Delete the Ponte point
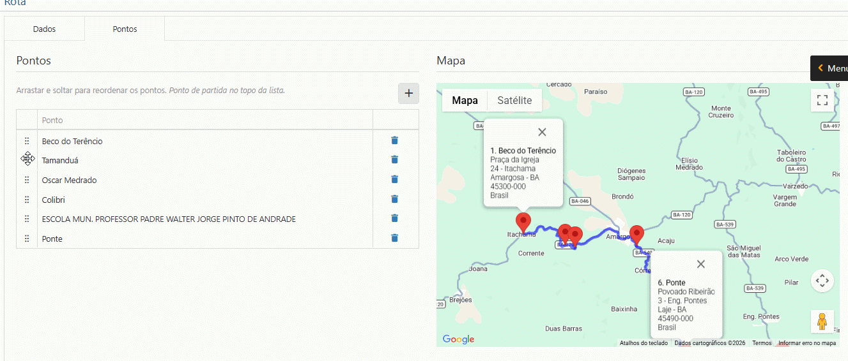Image resolution: width=848 pixels, height=361 pixels. 394,238
